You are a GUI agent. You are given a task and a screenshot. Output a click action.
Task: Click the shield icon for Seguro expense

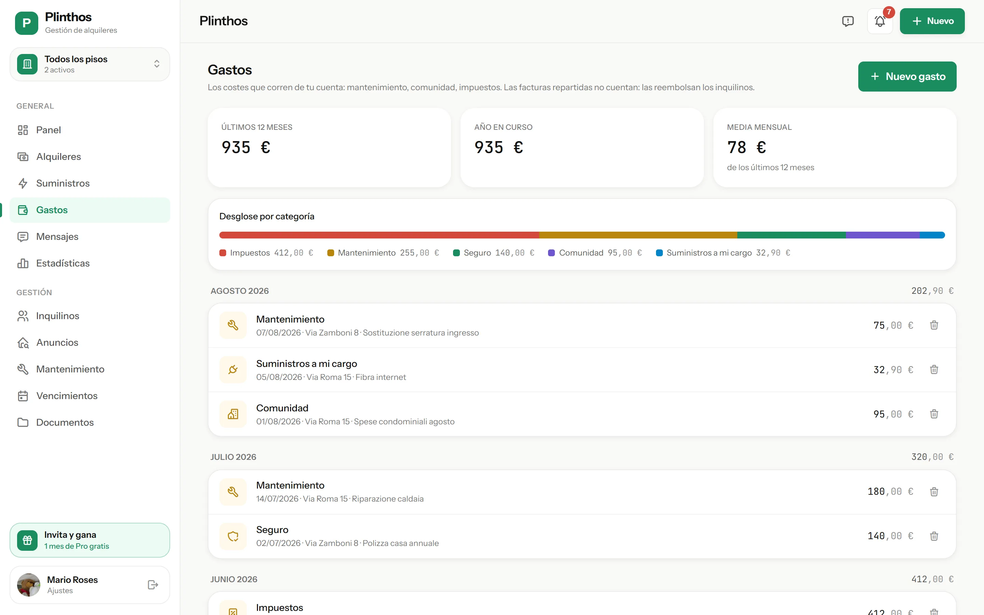[x=233, y=536]
